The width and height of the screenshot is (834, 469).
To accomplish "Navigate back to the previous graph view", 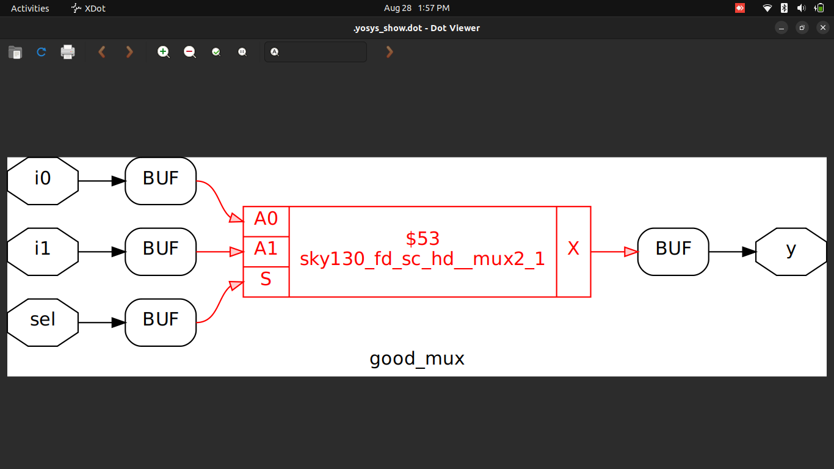I will (102, 52).
